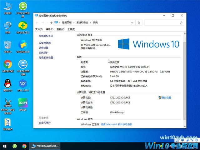Open the activation folder desktop icon
Viewport: 200px width, 150px height.
pyautogui.click(x=7, y=124)
